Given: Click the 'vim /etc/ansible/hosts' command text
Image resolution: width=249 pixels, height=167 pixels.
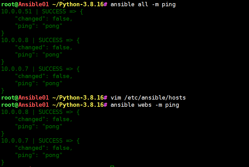Looking at the screenshot, I should pyautogui.click(x=148, y=98).
